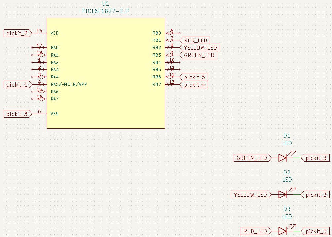Select the YELLOW_LED label at pin RB2
332x237 pixels.
200,48
